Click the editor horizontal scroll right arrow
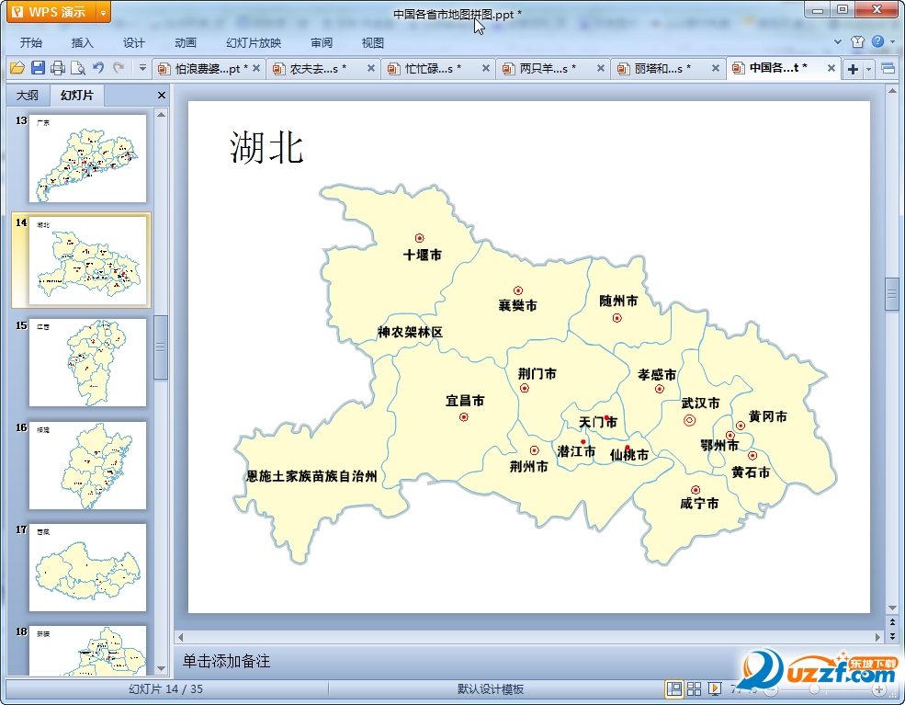The width and height of the screenshot is (905, 705). pyautogui.click(x=877, y=637)
